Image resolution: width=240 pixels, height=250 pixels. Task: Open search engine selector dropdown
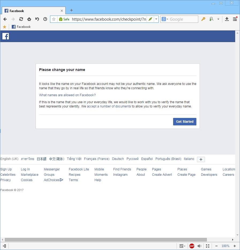(x=165, y=19)
